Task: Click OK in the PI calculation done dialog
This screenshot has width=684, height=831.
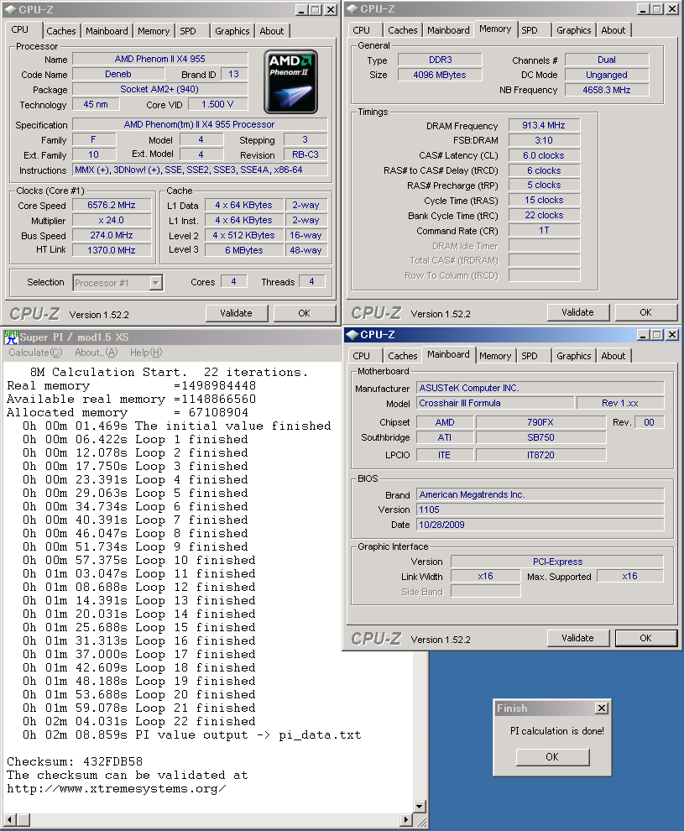Action: [x=551, y=756]
